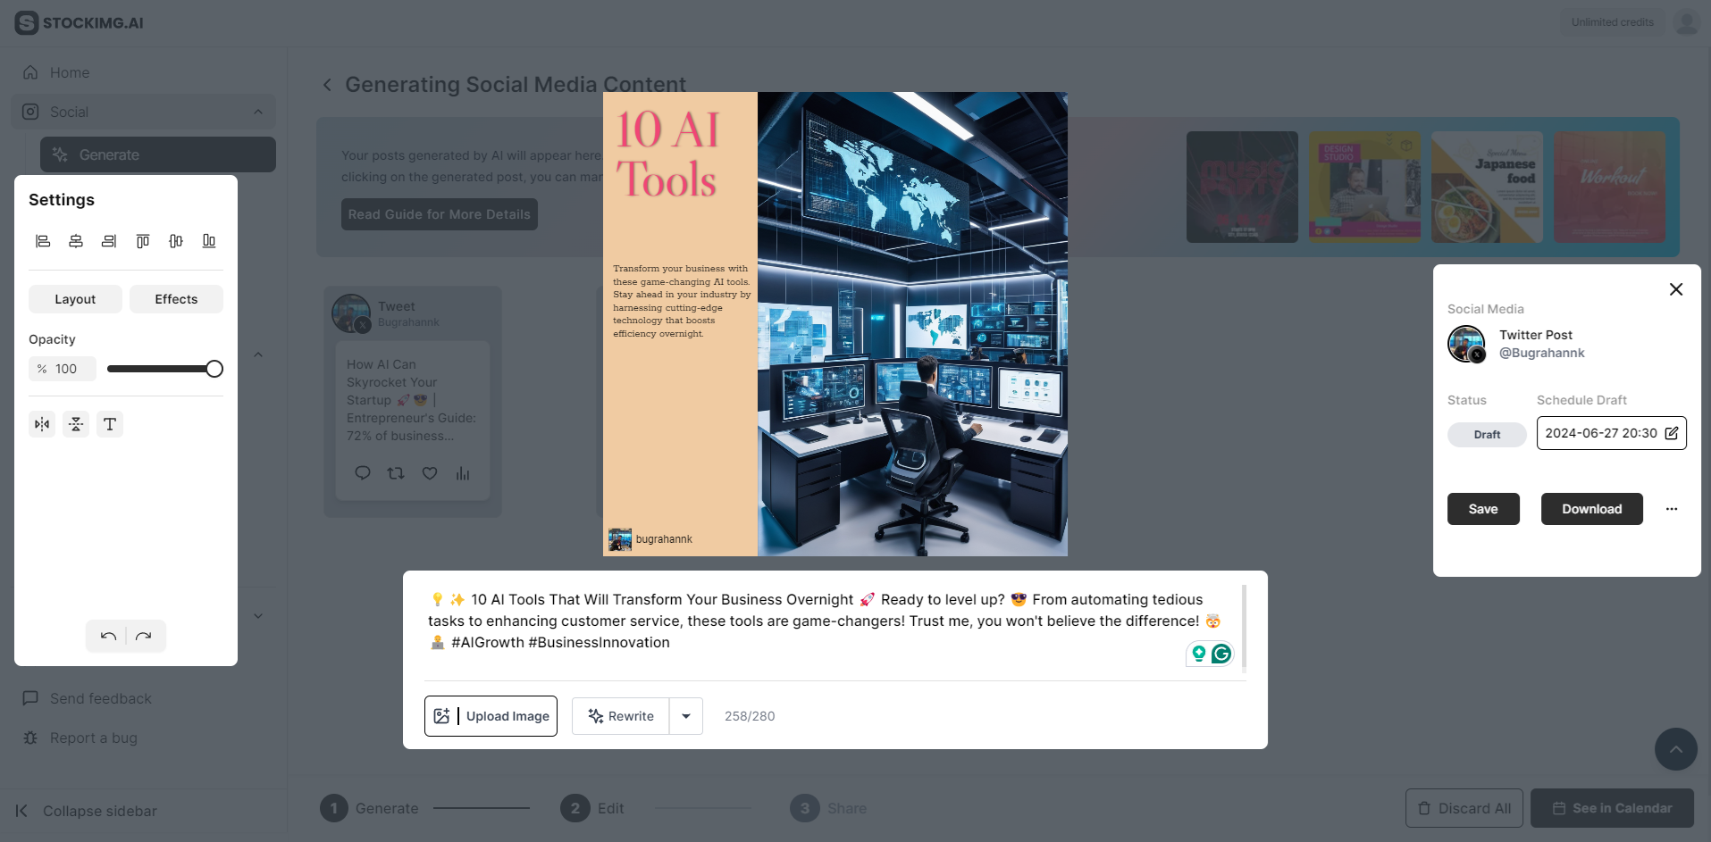
Task: Select the align horizontal center icon
Action: pyautogui.click(x=75, y=241)
